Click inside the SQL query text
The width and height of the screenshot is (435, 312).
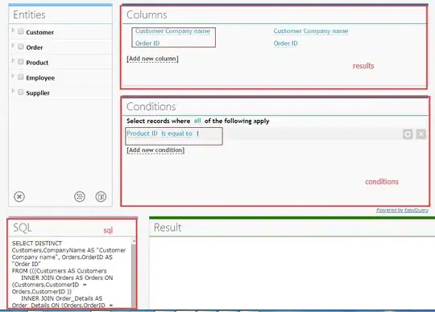(69, 274)
